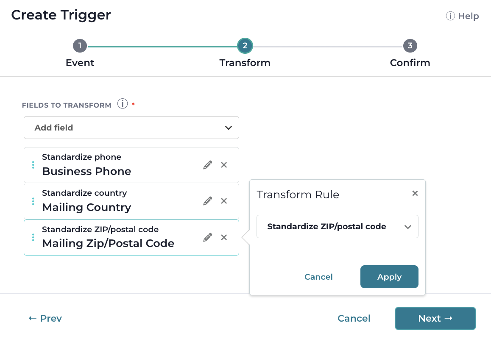The width and height of the screenshot is (491, 339).
Task: Edit the Mailing Zip/Postal Code rule
Action: point(208,238)
